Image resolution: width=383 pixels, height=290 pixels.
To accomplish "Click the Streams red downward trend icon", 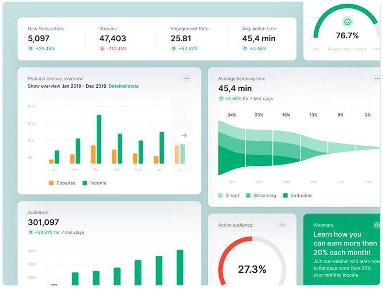I will pyautogui.click(x=102, y=49).
